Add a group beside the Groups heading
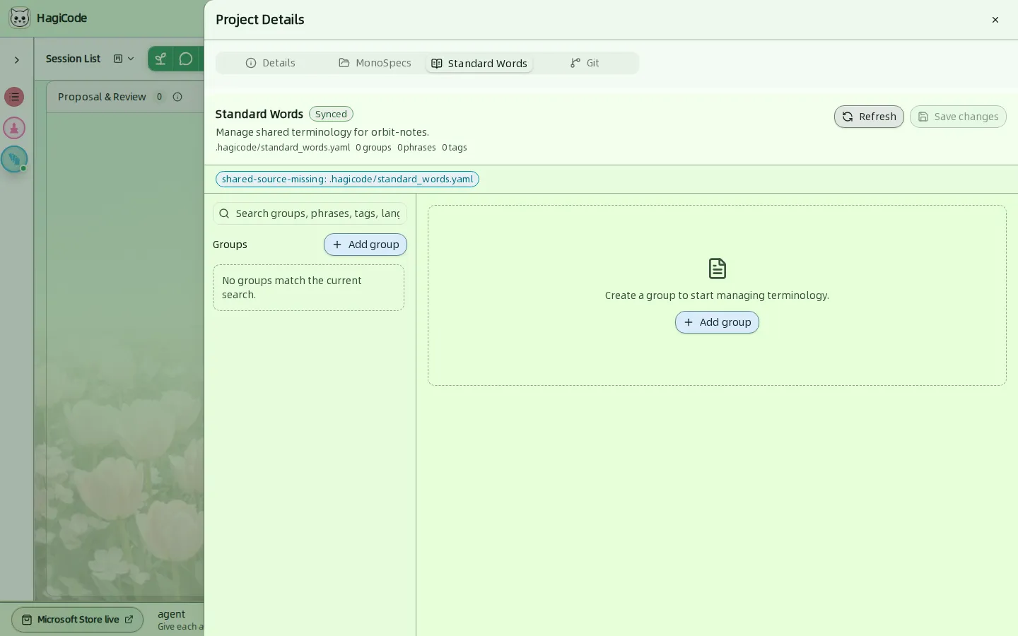This screenshot has height=636, width=1018. (x=365, y=245)
